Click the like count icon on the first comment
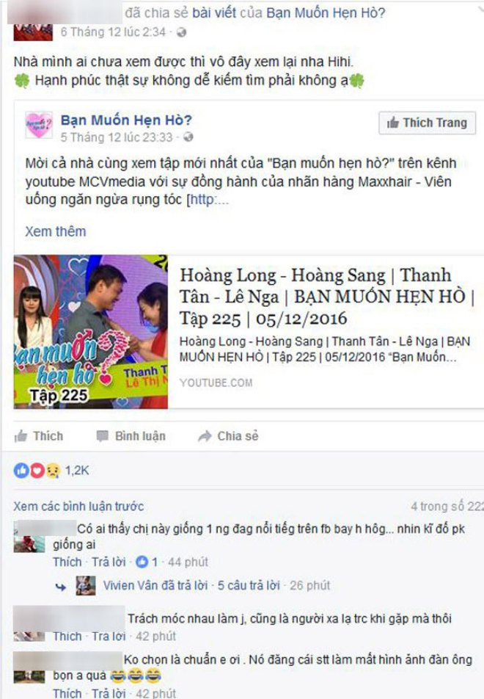484x699 pixels. (x=142, y=562)
